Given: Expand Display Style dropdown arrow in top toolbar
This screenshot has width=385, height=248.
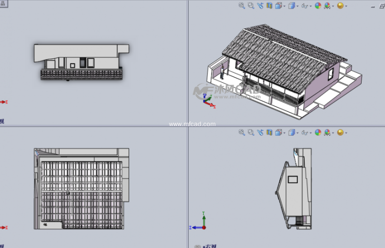Looking at the screenshot, I should (x=297, y=6).
